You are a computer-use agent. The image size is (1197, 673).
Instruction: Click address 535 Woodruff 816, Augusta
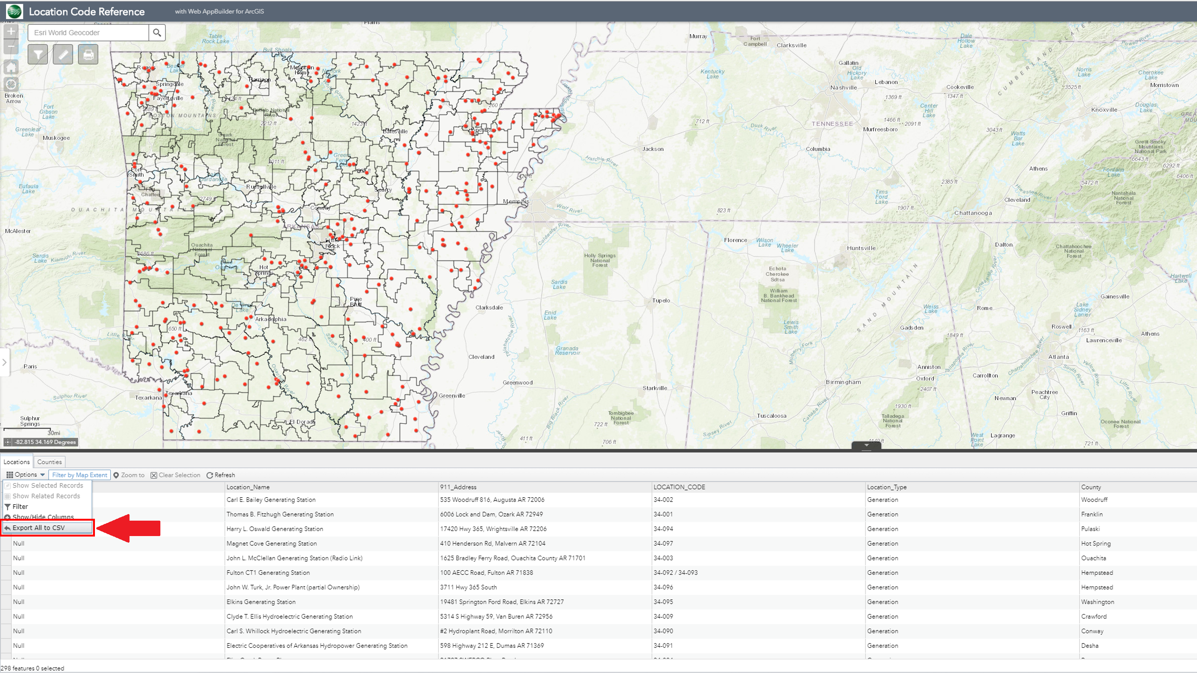pyautogui.click(x=492, y=500)
